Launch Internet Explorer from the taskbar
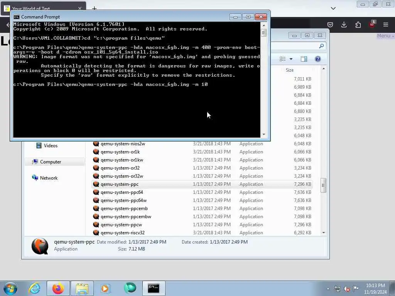This screenshot has width=395, height=296. 34,288
